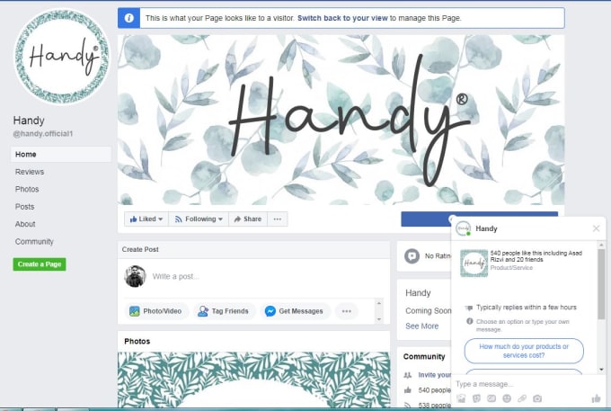611x411 pixels.
Task: Click the photo gallery icon in chat
Action: [x=461, y=398]
